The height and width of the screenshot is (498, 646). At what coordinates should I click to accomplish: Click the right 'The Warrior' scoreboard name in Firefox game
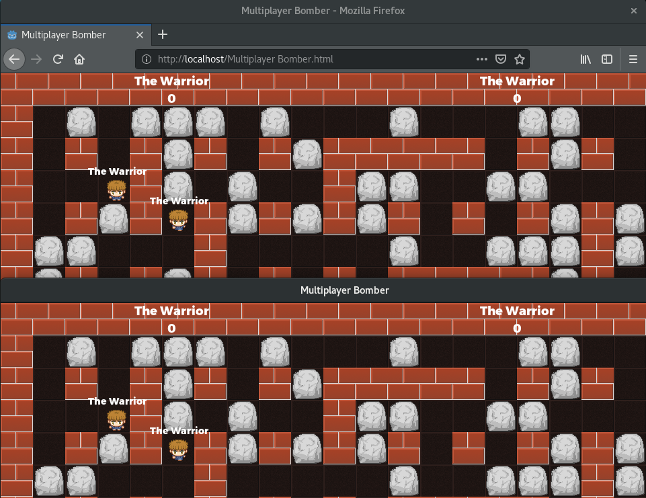517,81
